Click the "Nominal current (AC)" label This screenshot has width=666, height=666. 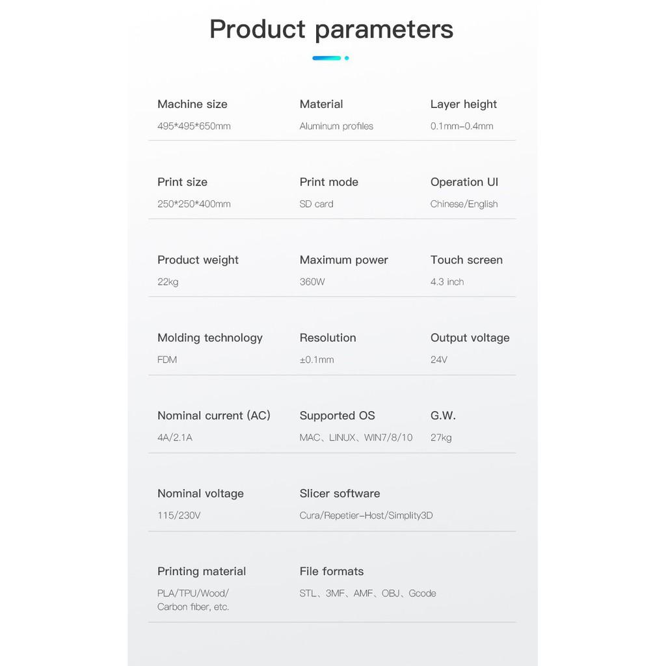(213, 416)
